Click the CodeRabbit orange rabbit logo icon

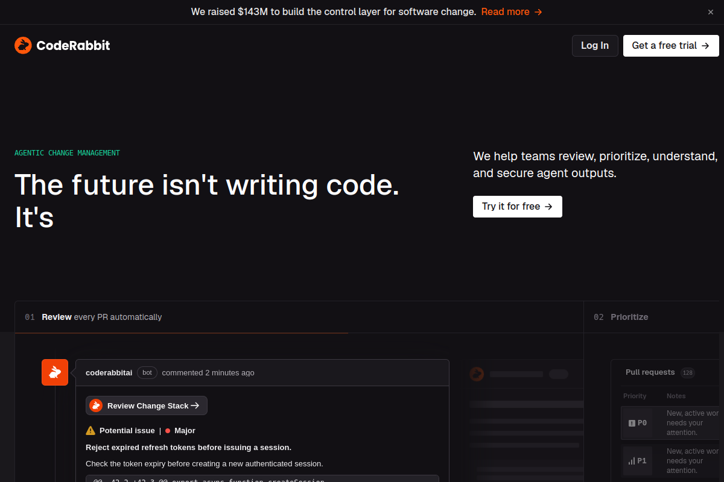[x=23, y=45]
